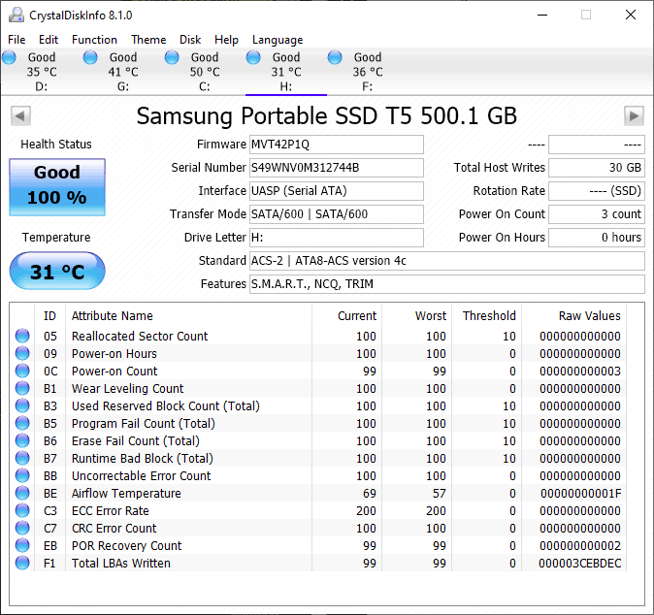Click the Good 41 °C G: drive label
Screen dimensions: 654x615
pyautogui.click(x=123, y=72)
